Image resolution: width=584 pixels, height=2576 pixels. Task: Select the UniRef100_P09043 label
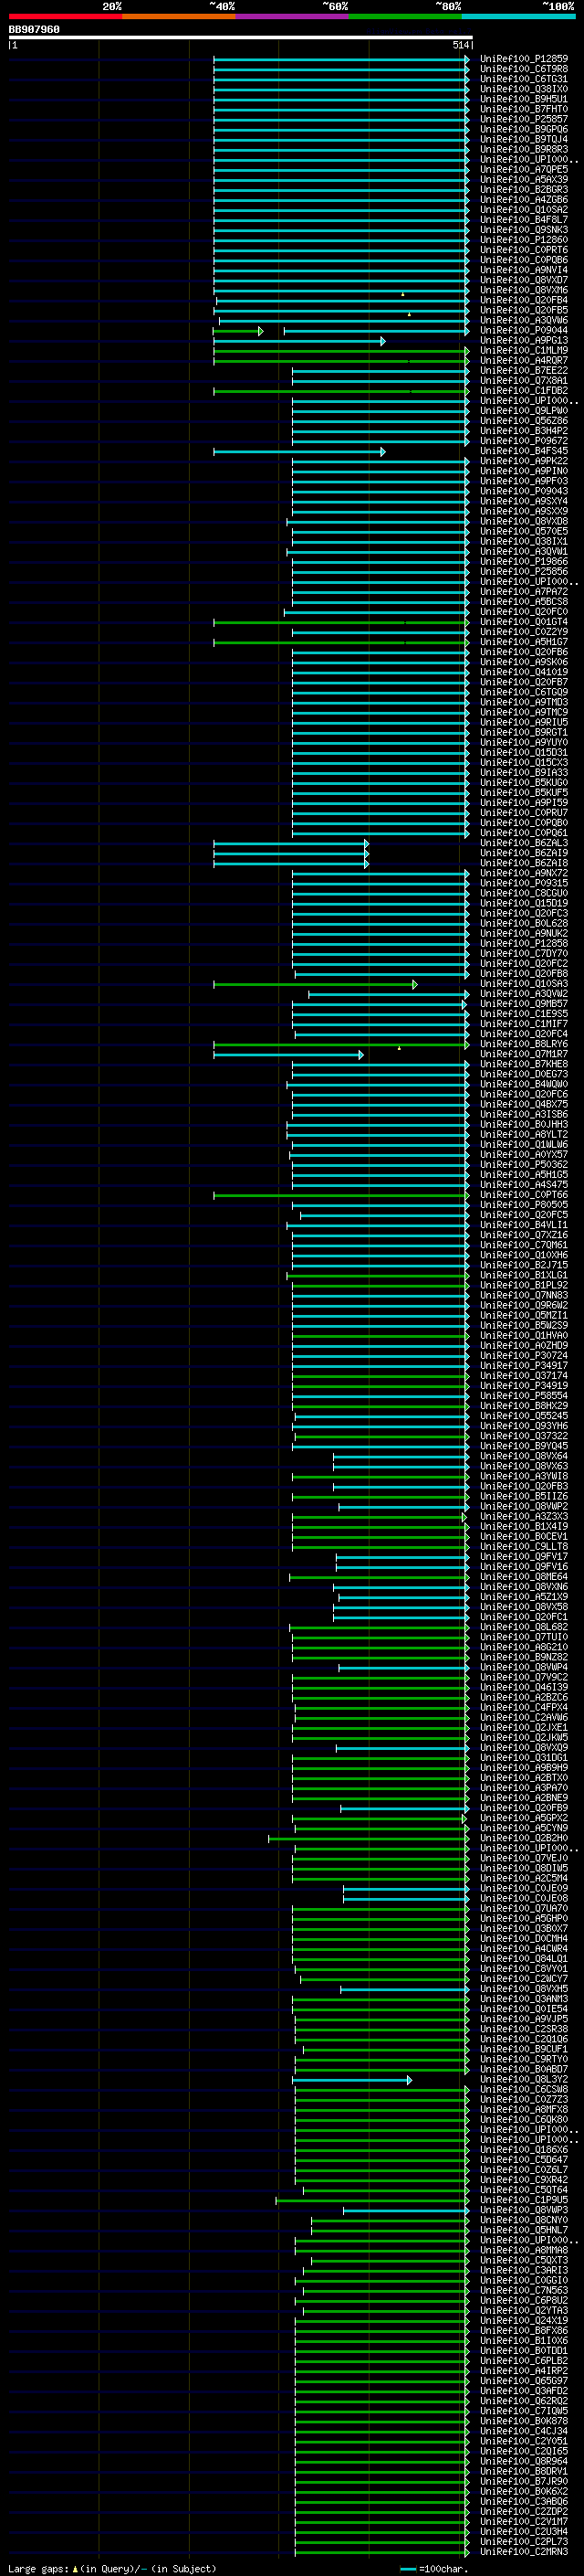pyautogui.click(x=524, y=491)
